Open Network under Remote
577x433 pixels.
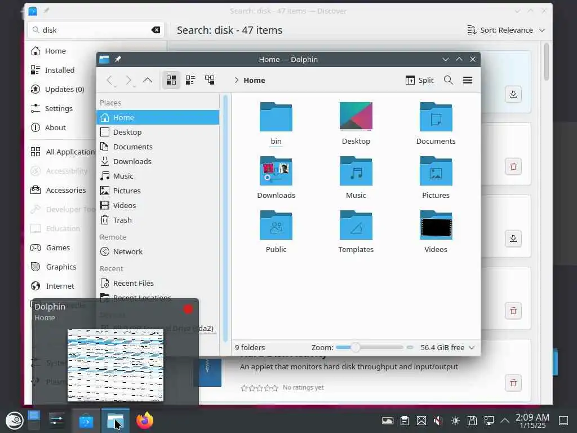click(x=158, y=251)
